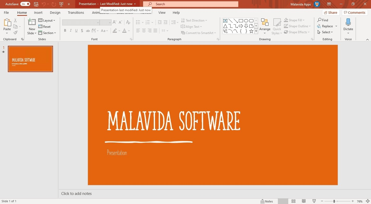Switch to the Transitions tab
The image size is (371, 204).
pos(76,12)
